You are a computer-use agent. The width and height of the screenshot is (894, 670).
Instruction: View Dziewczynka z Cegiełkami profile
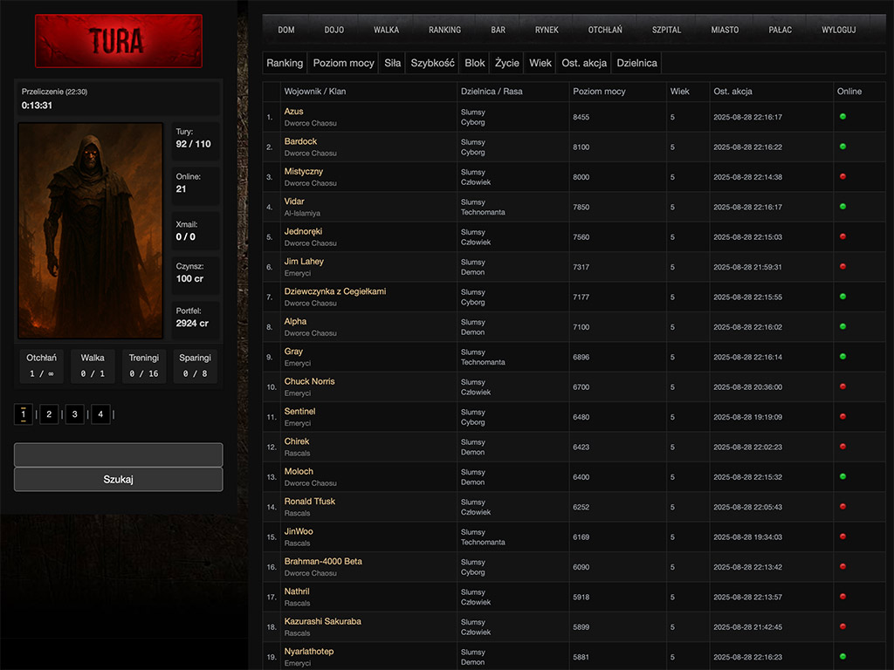334,291
